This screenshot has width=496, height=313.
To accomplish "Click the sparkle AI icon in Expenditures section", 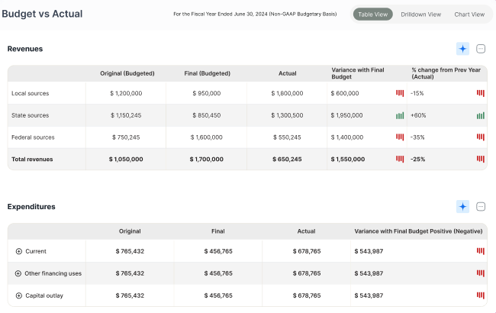I will coord(462,206).
